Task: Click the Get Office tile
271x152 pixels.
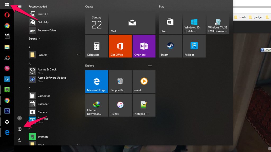Action: tap(120, 46)
